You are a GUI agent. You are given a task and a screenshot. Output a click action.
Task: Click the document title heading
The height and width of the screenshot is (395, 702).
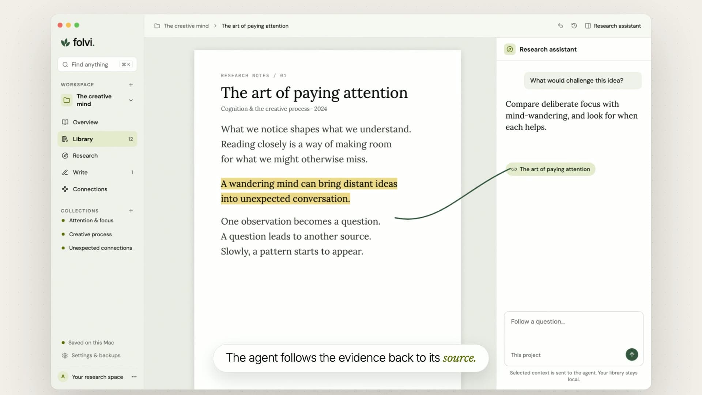314,93
